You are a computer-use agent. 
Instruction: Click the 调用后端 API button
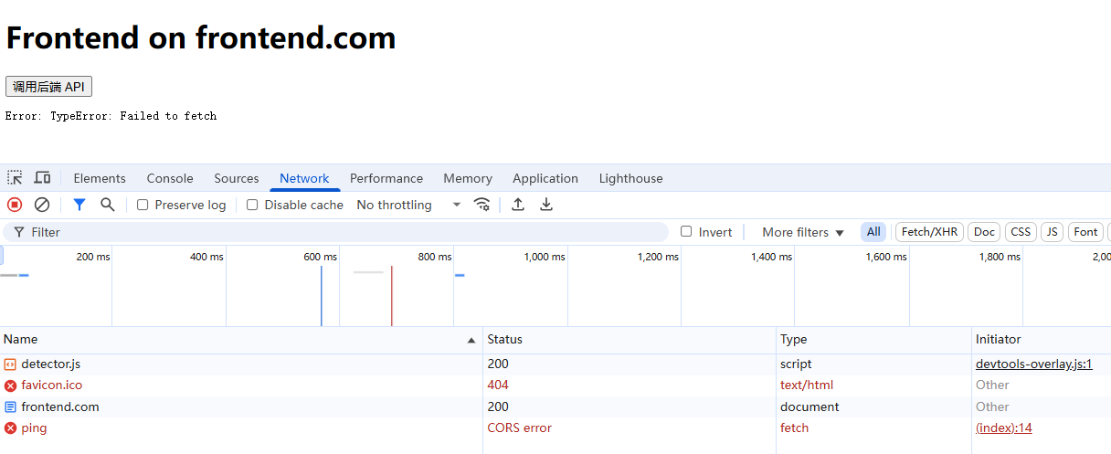pyautogui.click(x=48, y=87)
